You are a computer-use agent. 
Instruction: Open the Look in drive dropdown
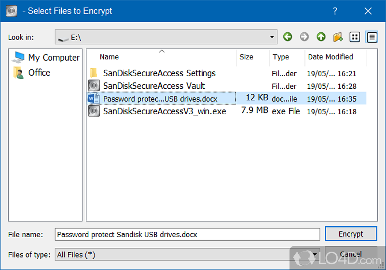coord(273,37)
